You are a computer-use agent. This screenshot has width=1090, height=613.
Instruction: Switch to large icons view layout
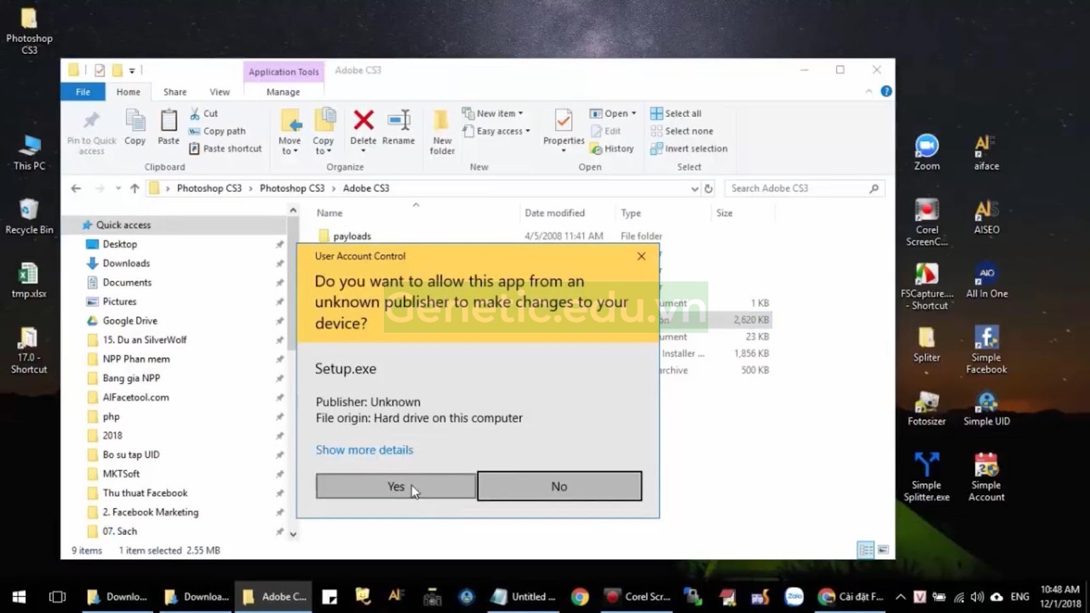coord(883,550)
